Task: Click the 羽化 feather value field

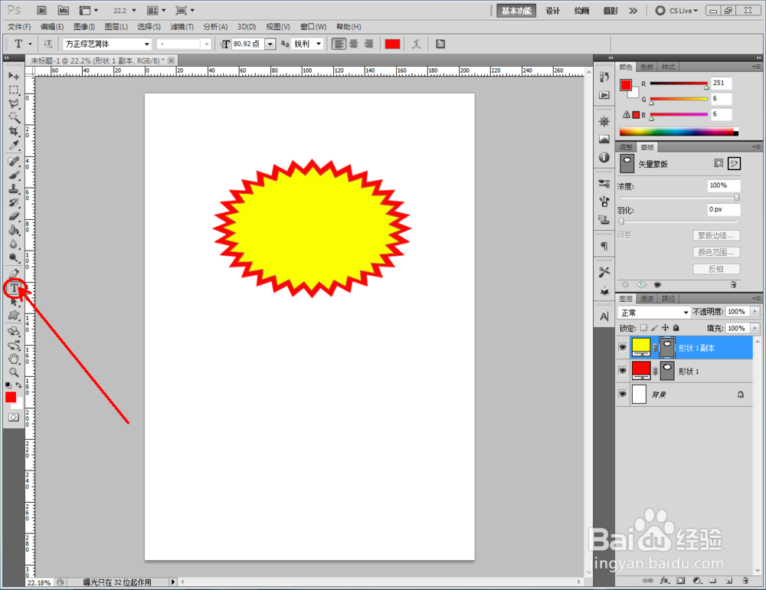Action: pos(724,210)
